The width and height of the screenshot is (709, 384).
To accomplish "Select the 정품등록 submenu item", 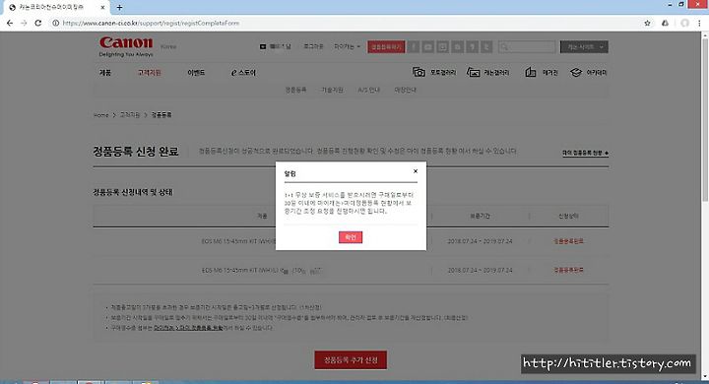I will pyautogui.click(x=295, y=90).
